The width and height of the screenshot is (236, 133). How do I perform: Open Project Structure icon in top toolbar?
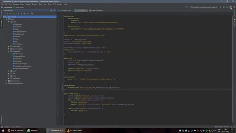[230, 7]
